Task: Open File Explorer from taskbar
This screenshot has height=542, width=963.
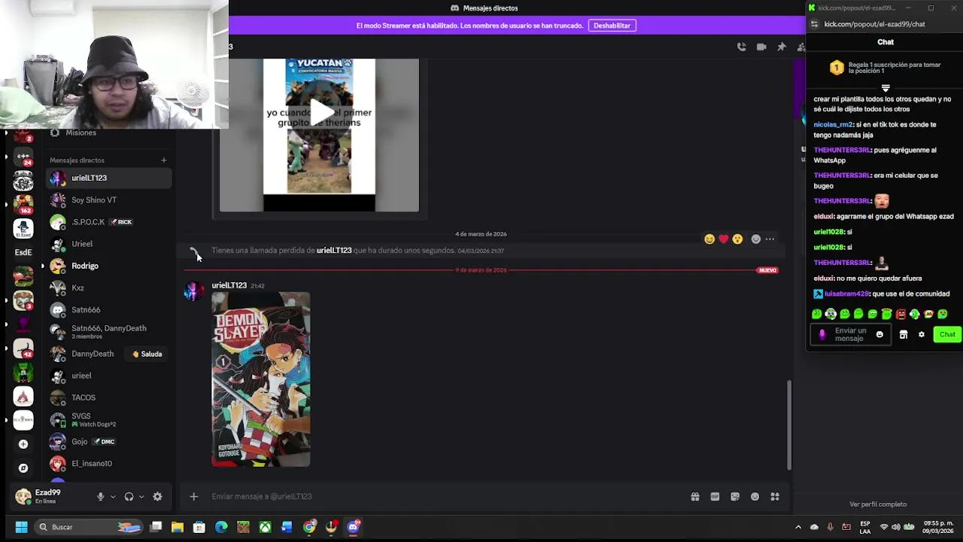Action: point(178,527)
